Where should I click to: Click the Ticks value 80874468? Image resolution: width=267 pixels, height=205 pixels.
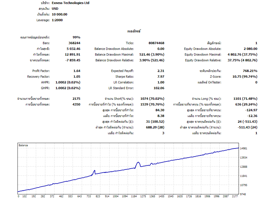[x=156, y=43]
